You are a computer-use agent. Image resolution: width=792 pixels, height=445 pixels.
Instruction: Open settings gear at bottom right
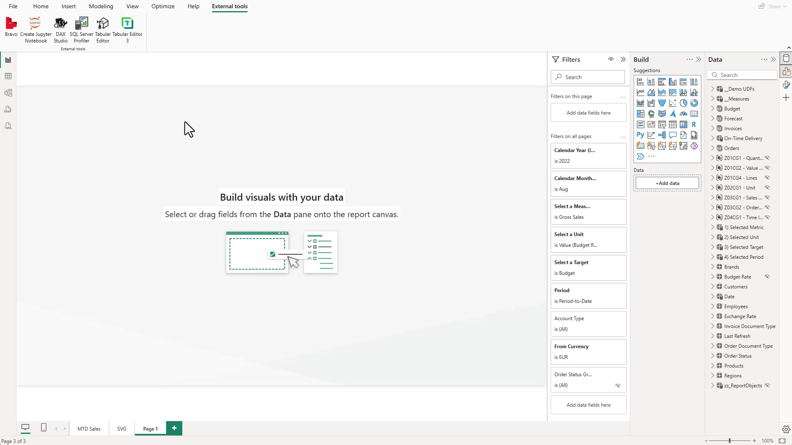click(x=786, y=429)
